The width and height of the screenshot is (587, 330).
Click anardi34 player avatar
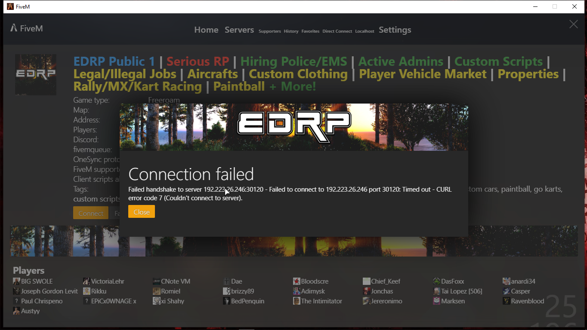tap(507, 281)
